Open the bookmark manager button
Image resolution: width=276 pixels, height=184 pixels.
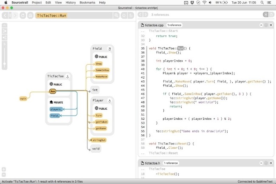pyautogui.click(x=131, y=15)
